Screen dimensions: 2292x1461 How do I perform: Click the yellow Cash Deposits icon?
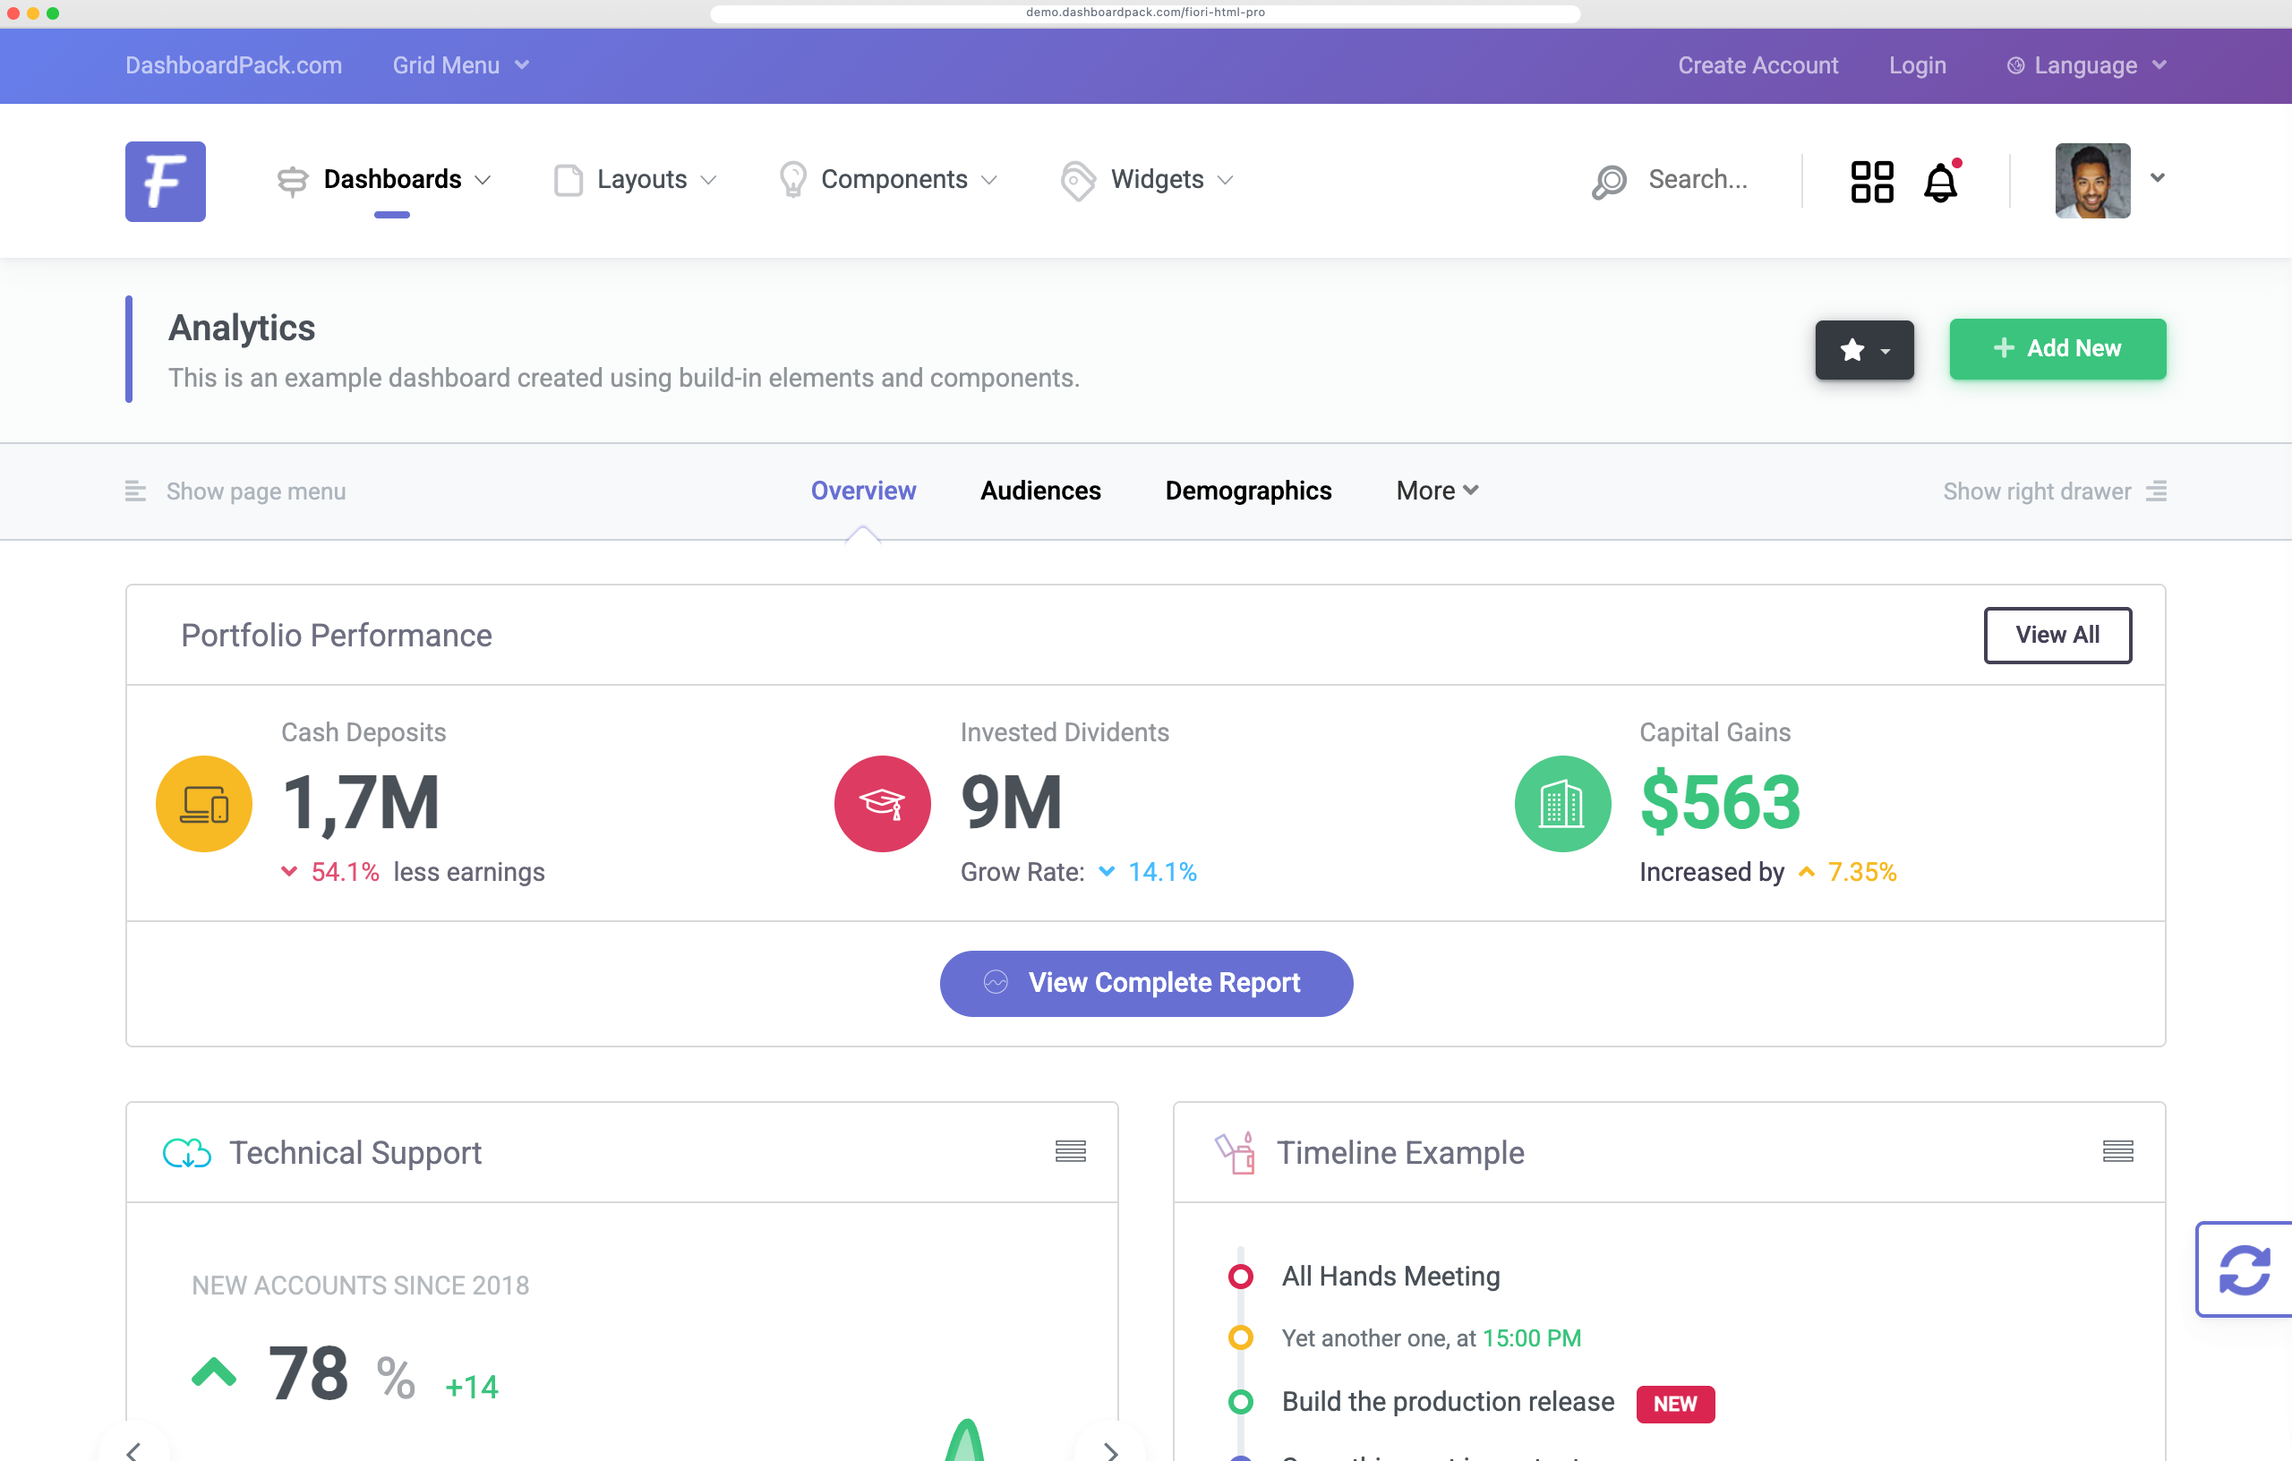[x=204, y=803]
